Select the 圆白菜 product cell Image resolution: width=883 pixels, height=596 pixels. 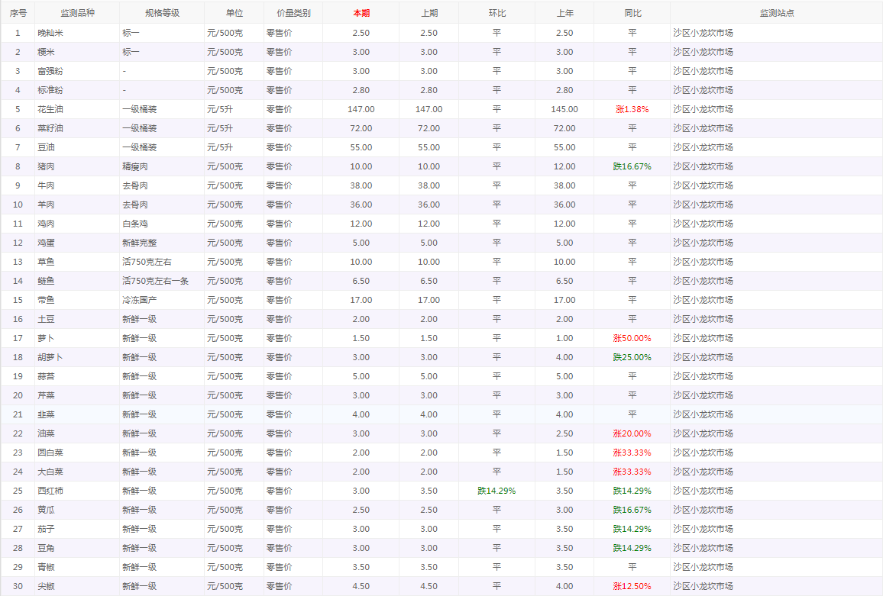click(x=77, y=453)
